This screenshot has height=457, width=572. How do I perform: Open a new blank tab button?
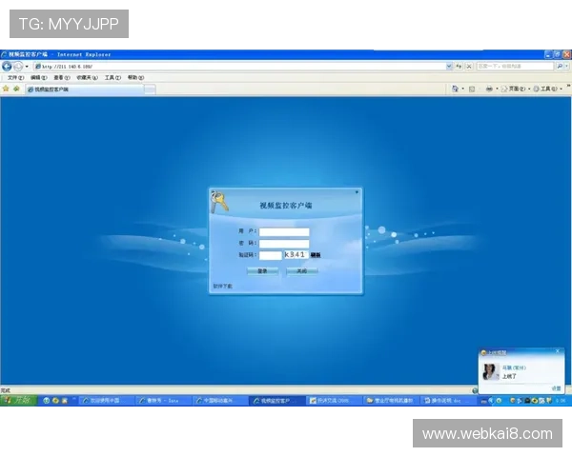tap(150, 89)
